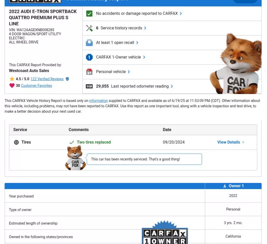This screenshot has height=244, width=267.
Task: Click the blue verified shield badge
Action: [67, 79]
